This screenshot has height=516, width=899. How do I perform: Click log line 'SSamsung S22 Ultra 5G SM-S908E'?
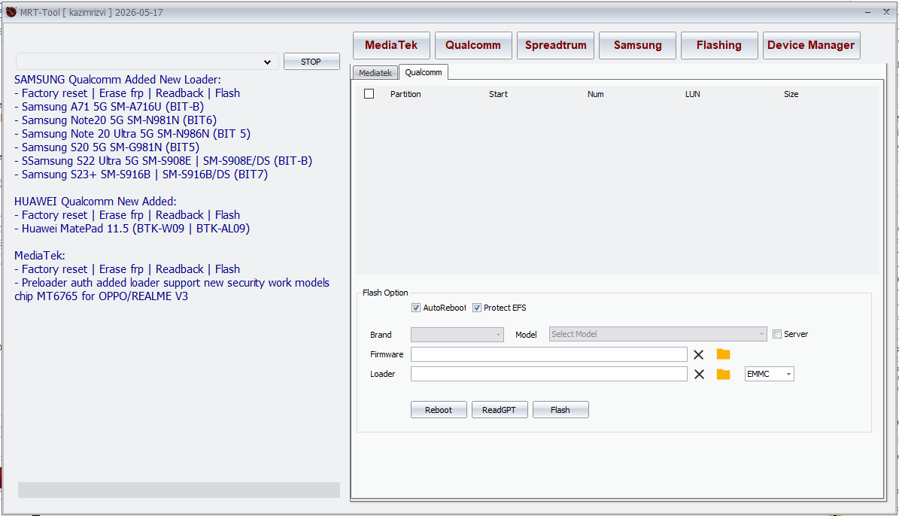click(103, 161)
